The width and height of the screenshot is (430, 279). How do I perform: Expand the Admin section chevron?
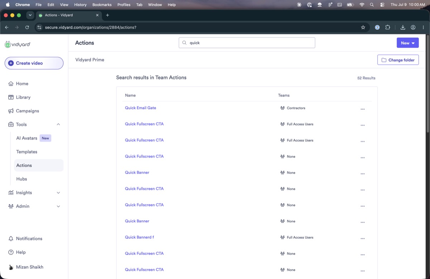(58, 206)
